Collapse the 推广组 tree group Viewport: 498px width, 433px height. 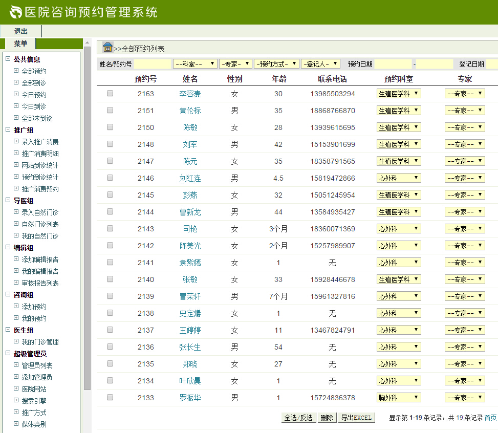pos(8,129)
